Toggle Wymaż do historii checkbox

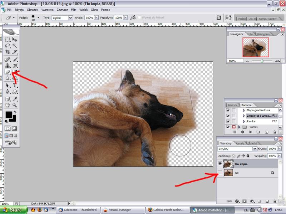139,17
